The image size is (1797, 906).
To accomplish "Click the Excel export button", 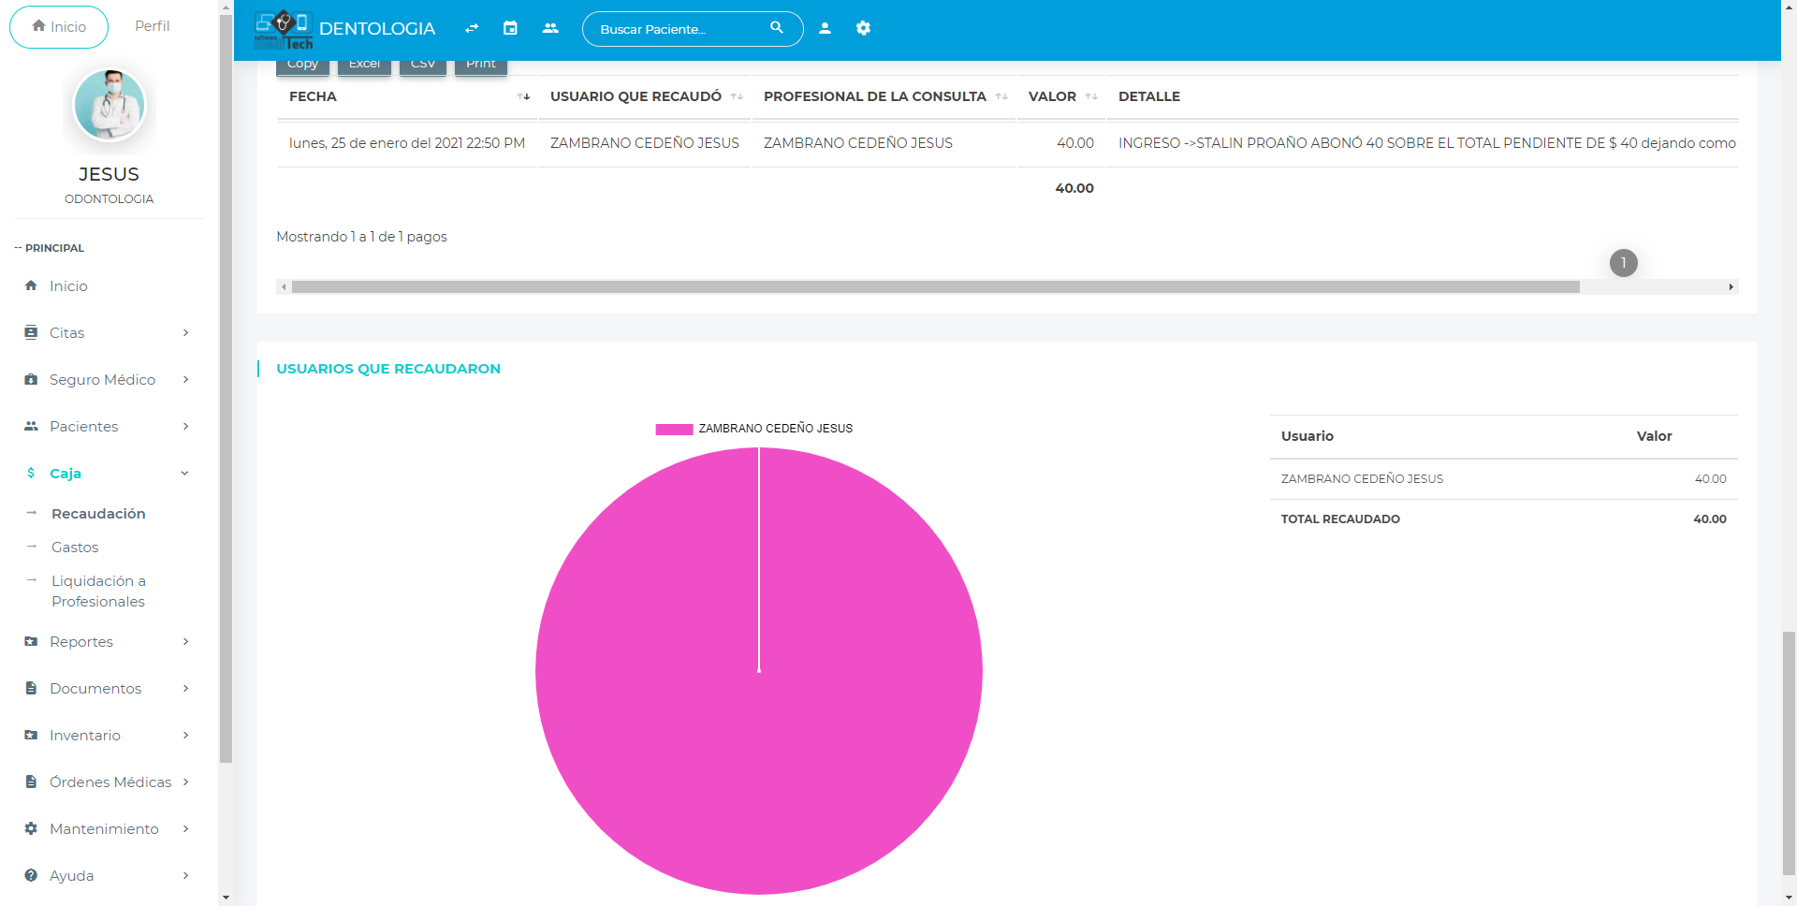I will [364, 65].
